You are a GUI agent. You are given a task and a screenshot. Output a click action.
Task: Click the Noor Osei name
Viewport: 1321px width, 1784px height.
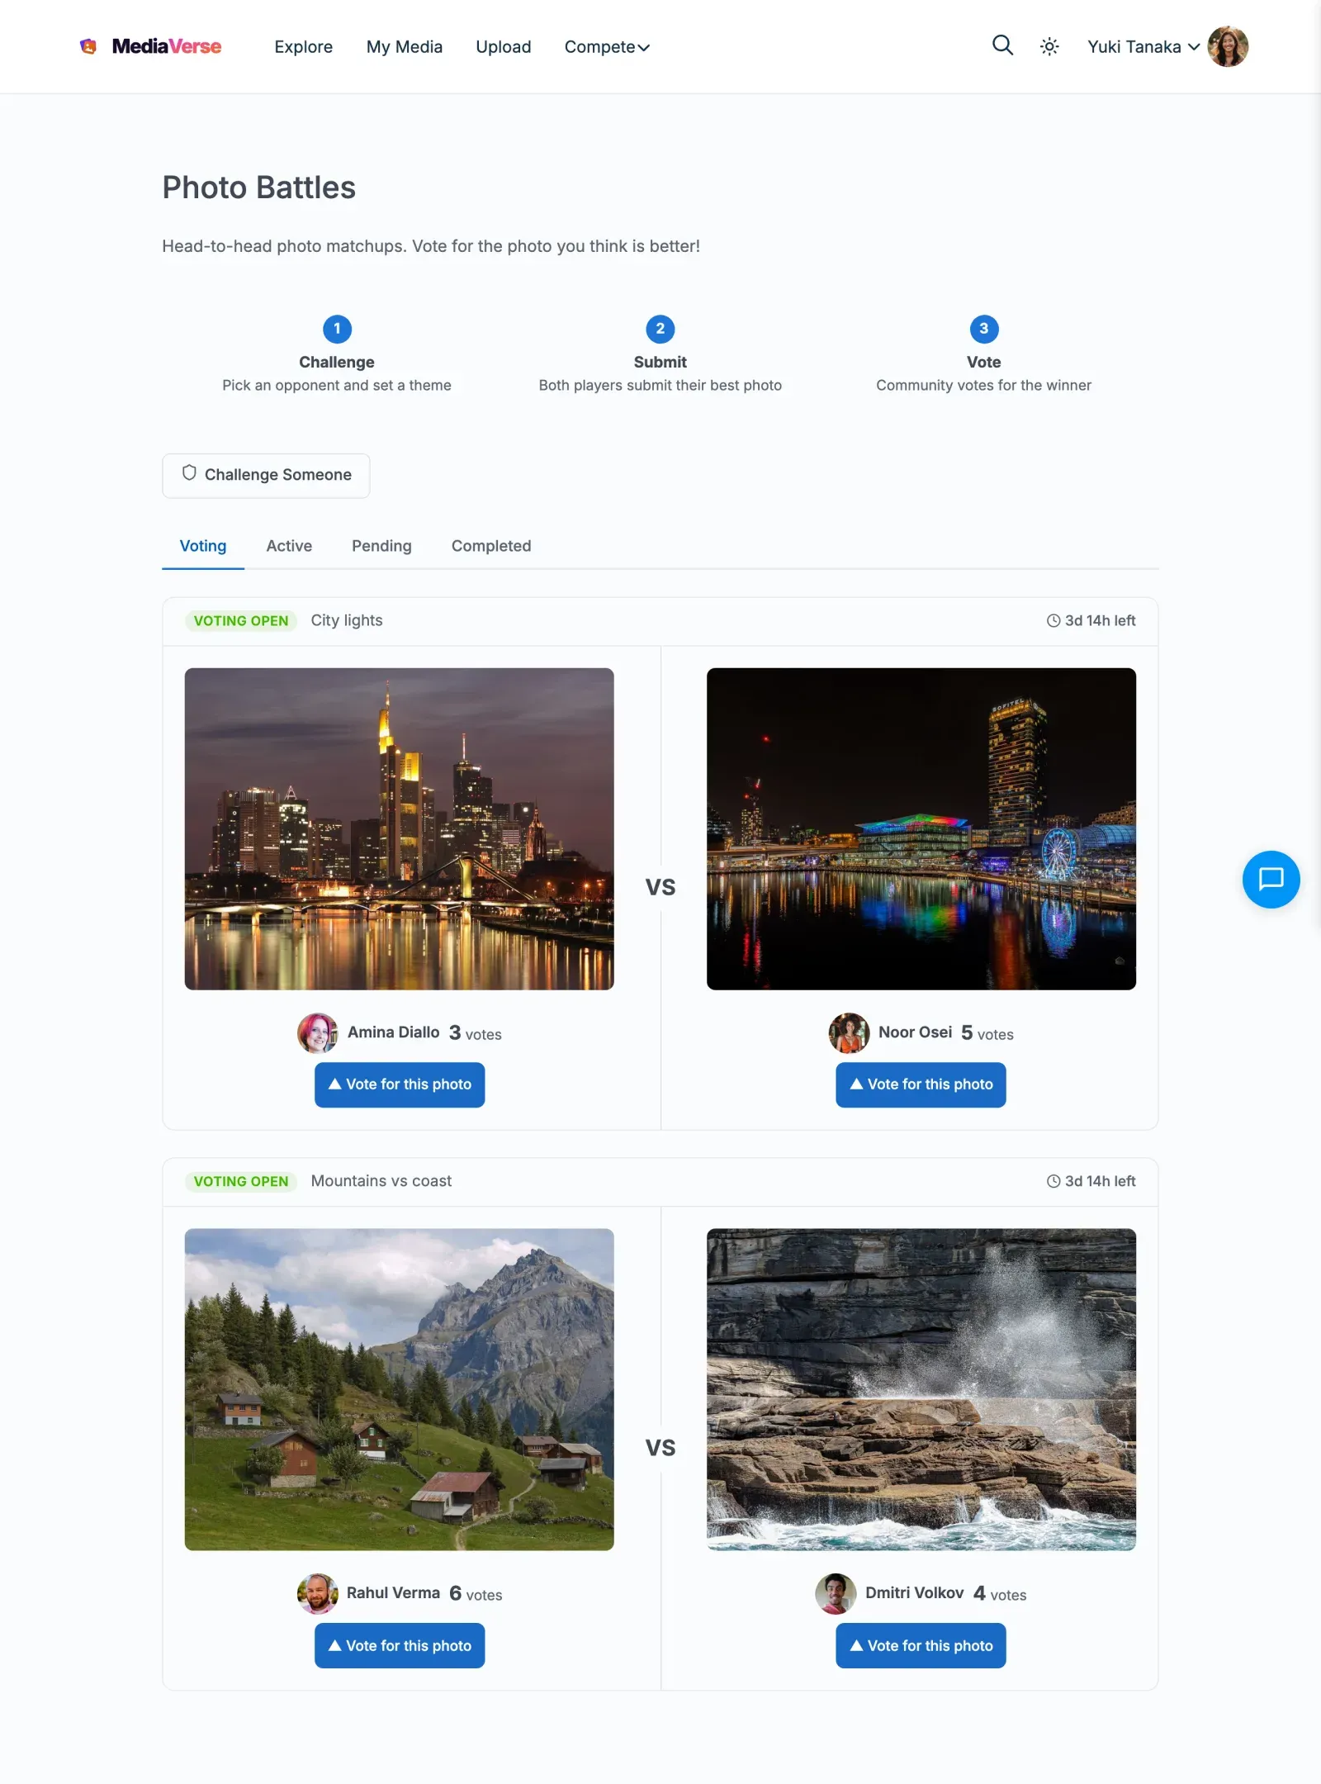916,1032
